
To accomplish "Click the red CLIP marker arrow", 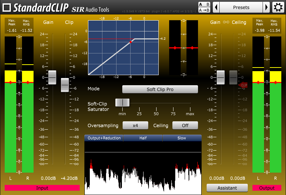I will click(243, 85).
